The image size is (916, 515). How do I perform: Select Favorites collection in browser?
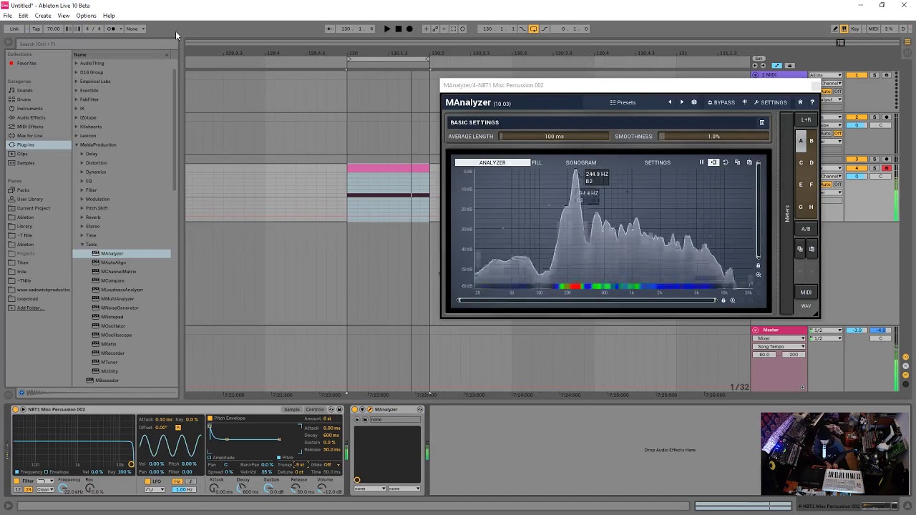26,63
